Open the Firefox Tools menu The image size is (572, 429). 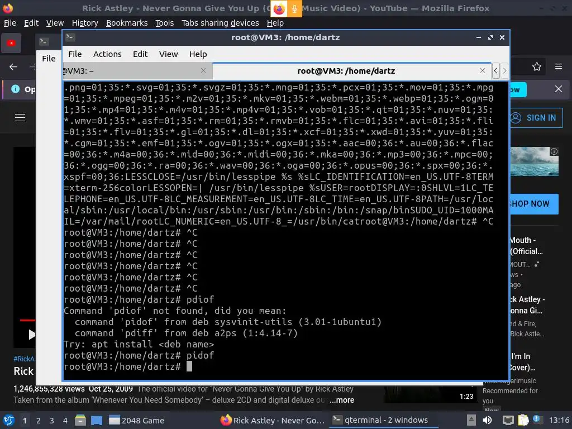pyautogui.click(x=165, y=23)
